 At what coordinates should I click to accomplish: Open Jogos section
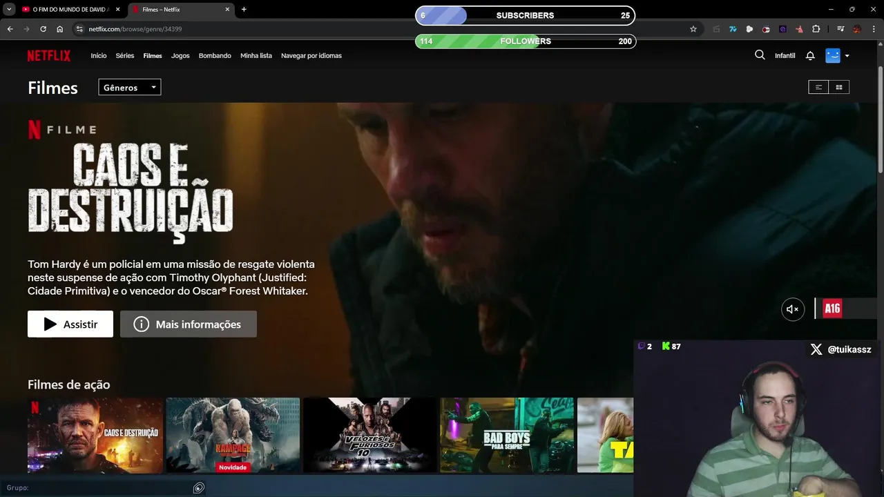click(x=180, y=56)
